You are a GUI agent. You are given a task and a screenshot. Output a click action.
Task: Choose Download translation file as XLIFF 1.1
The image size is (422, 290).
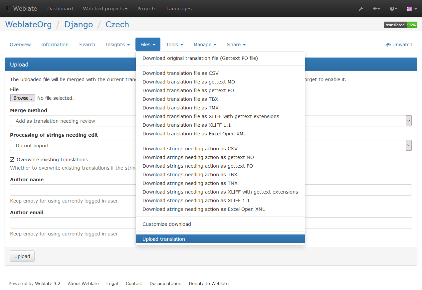coord(220,125)
